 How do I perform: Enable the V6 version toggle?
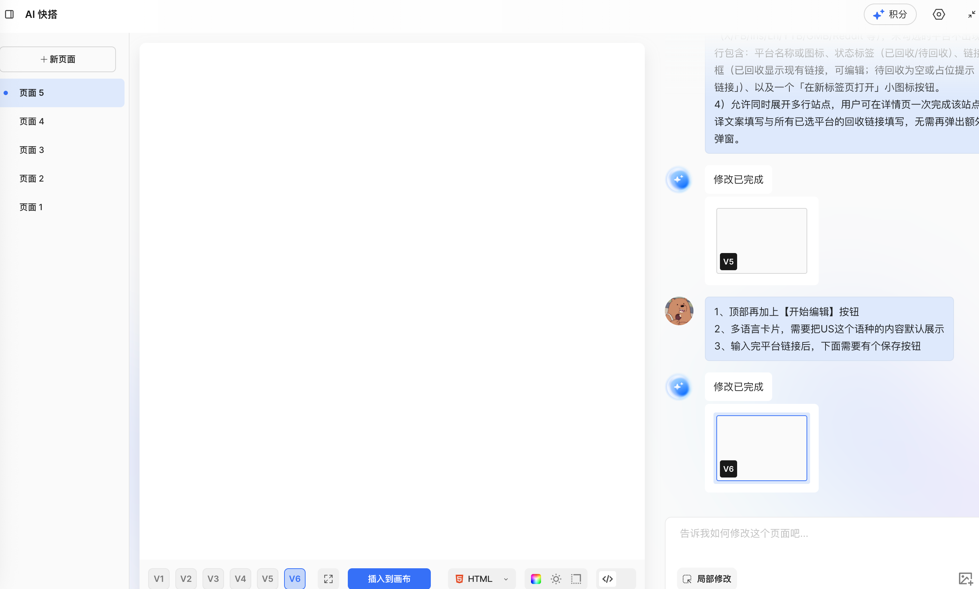294,579
